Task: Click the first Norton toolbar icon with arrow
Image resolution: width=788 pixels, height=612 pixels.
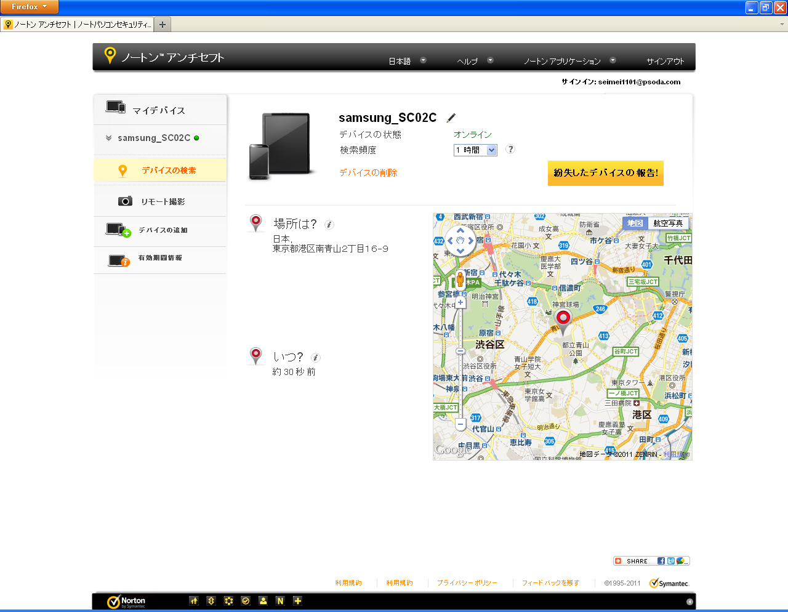Action: click(x=194, y=601)
